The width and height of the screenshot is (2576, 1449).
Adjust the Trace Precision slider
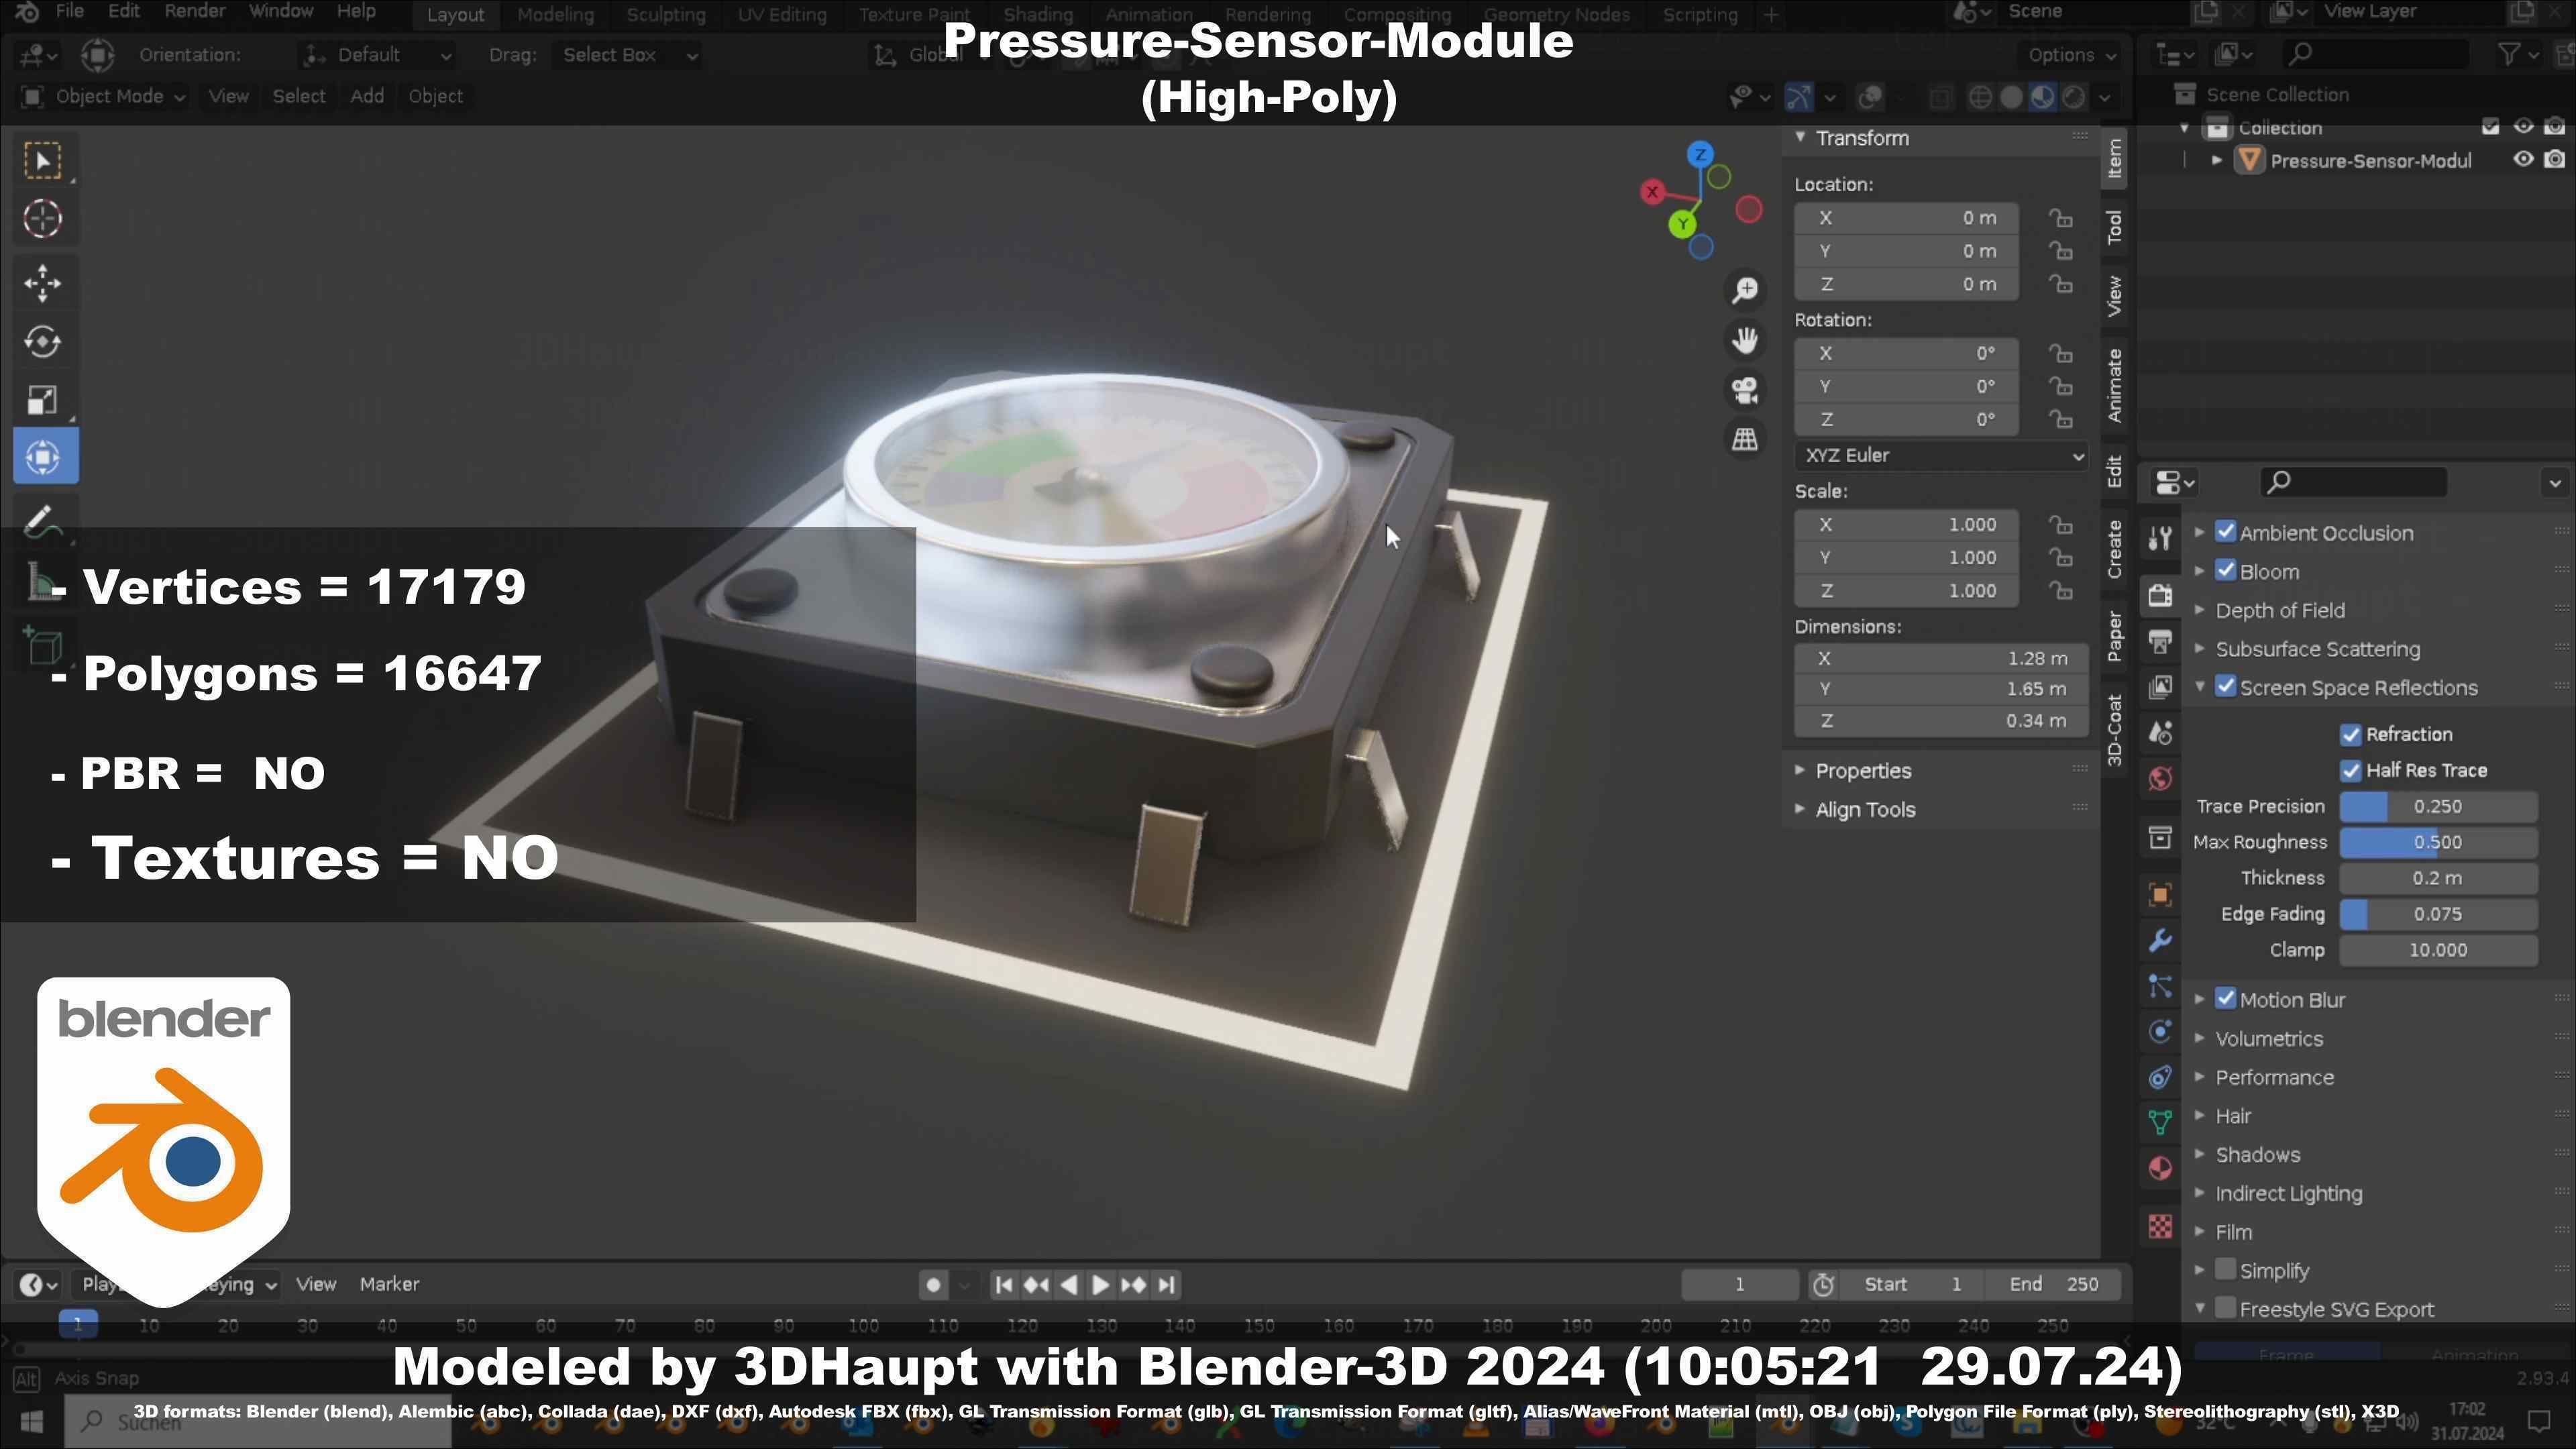(x=2438, y=807)
